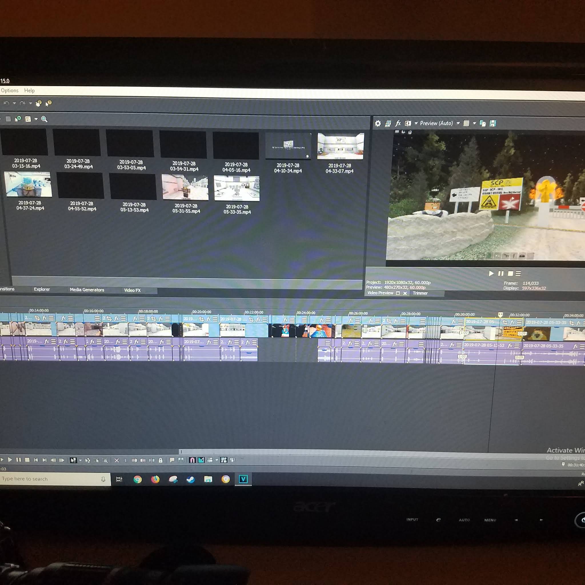Open Google Chrome from the taskbar
This screenshot has width=585, height=585.
pyautogui.click(x=138, y=479)
